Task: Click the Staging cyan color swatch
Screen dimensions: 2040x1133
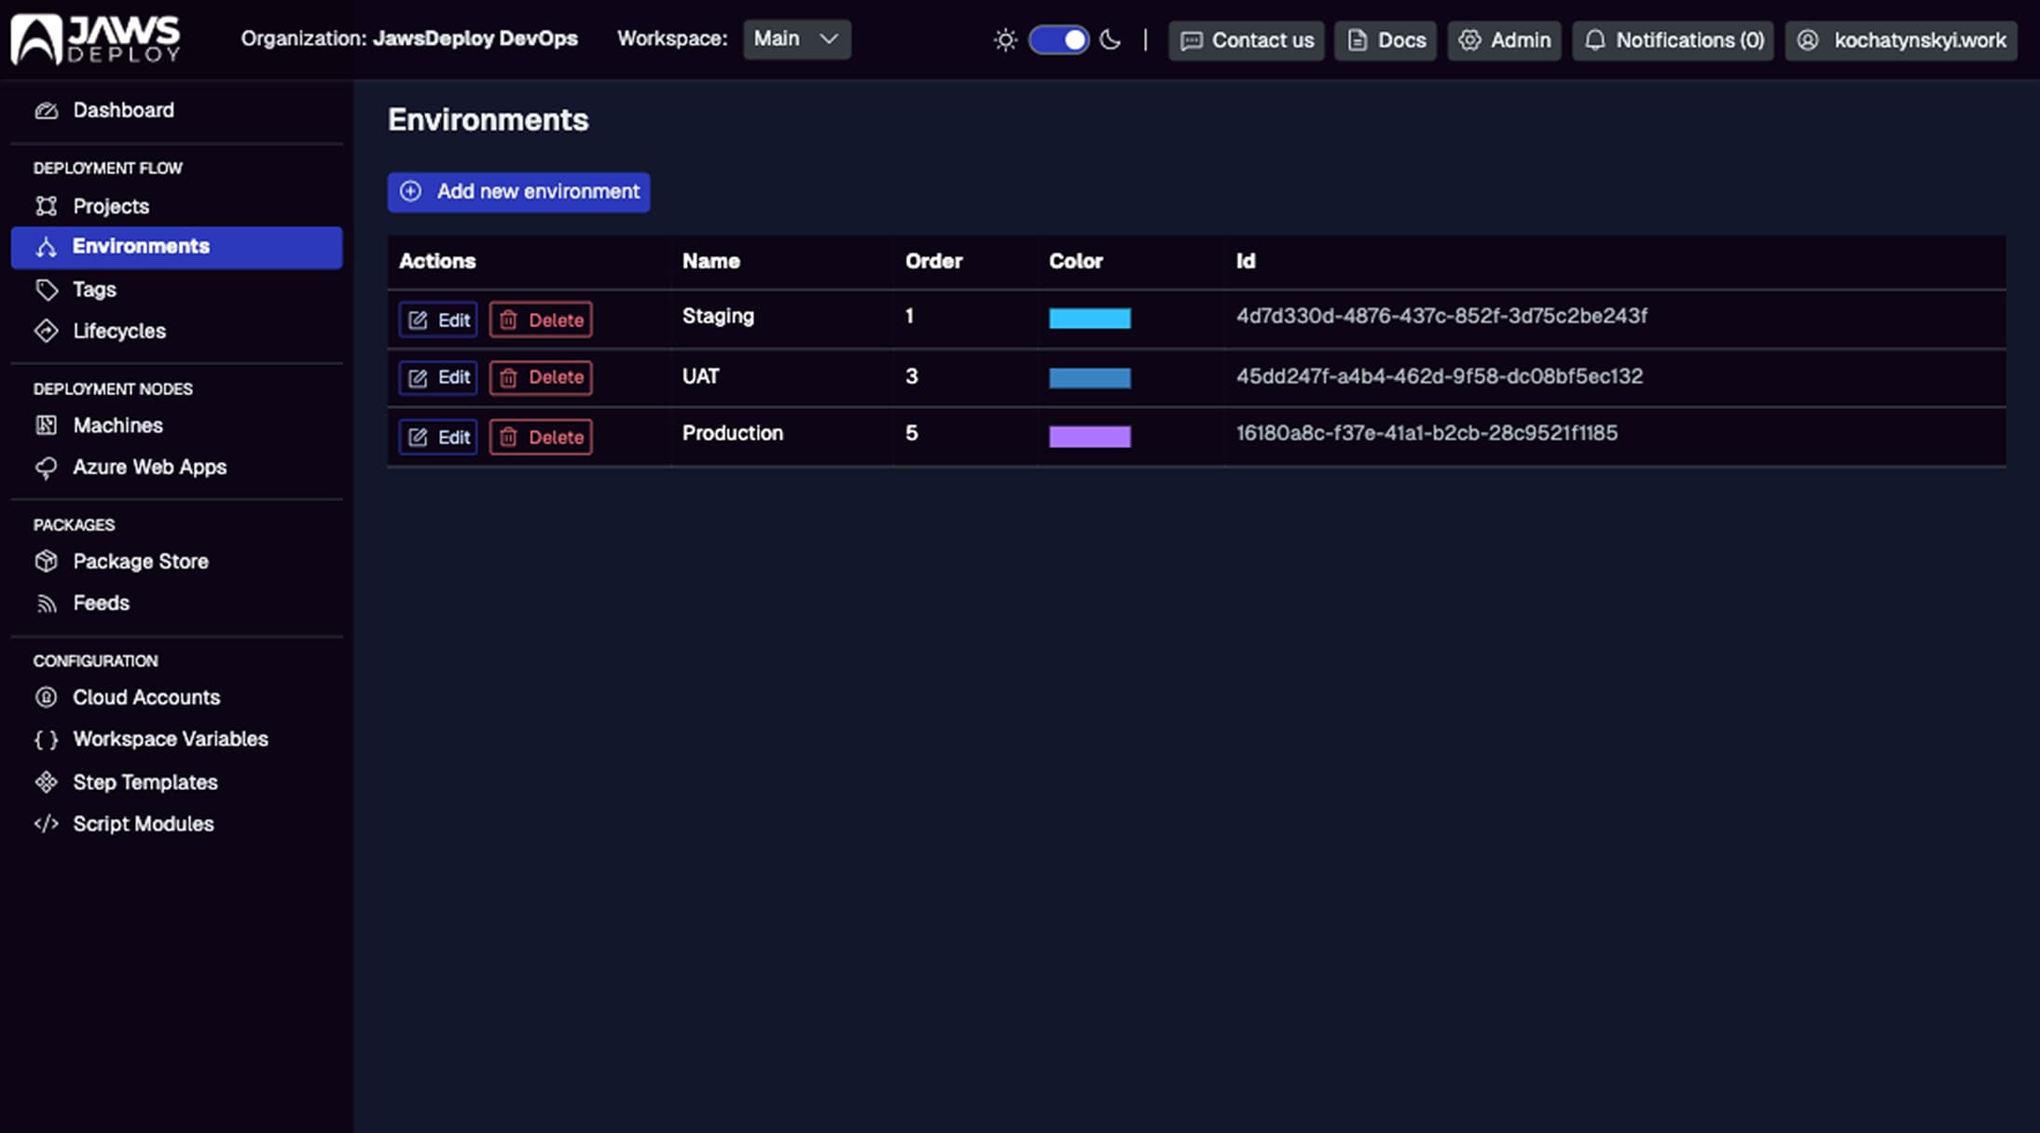Action: [1089, 319]
